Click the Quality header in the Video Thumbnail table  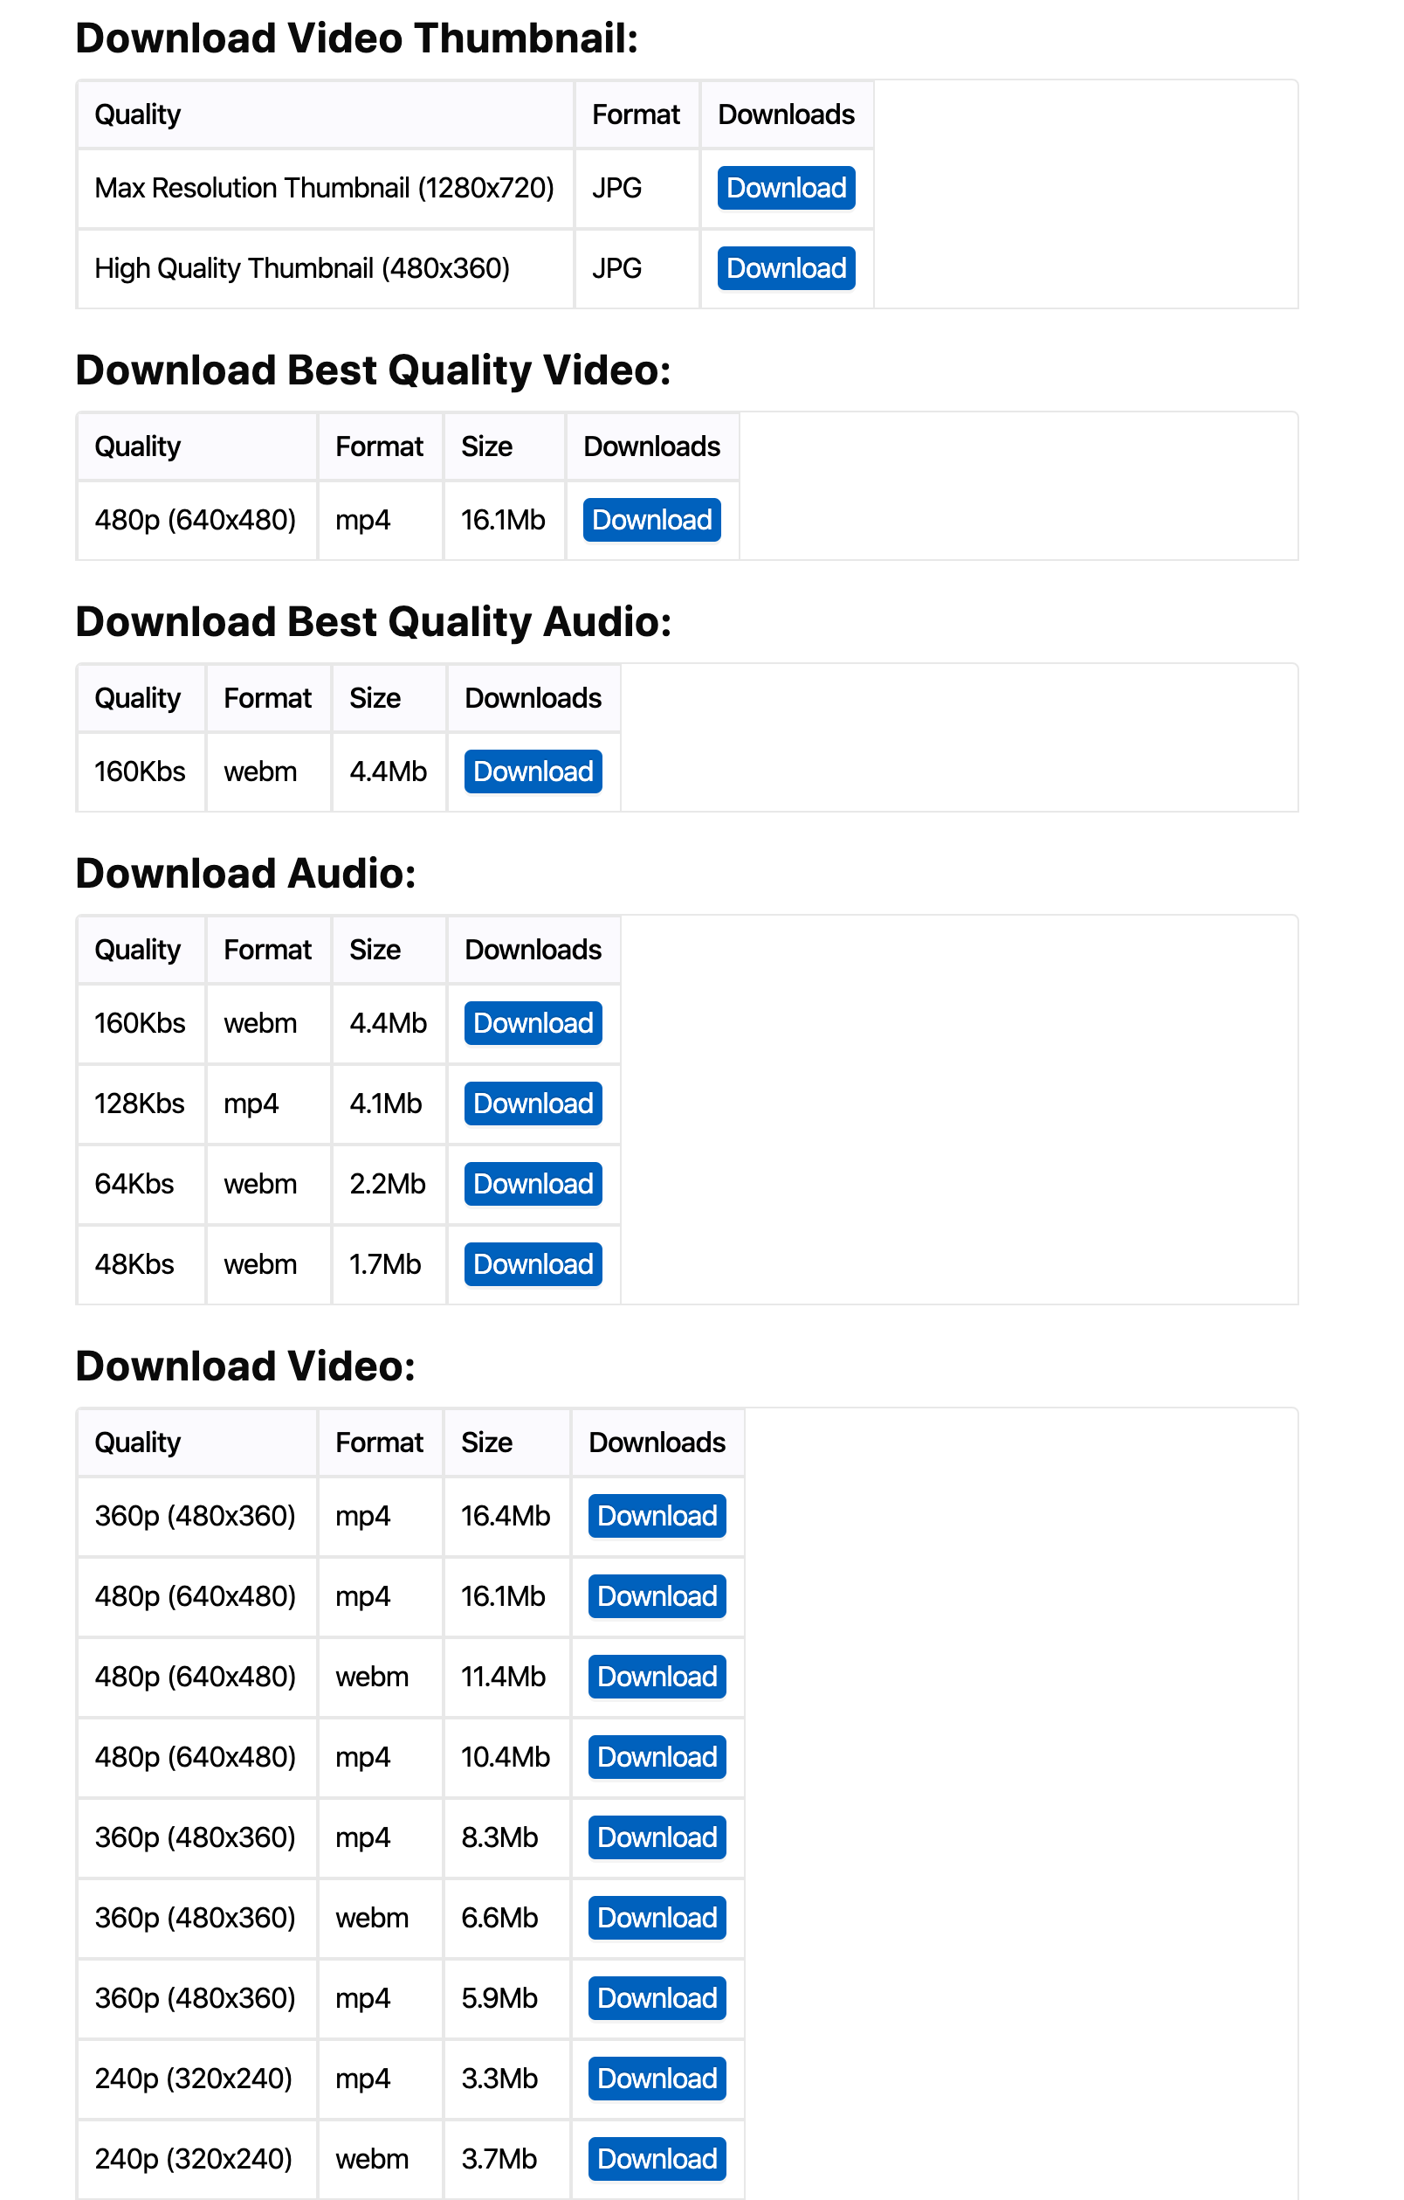325,115
